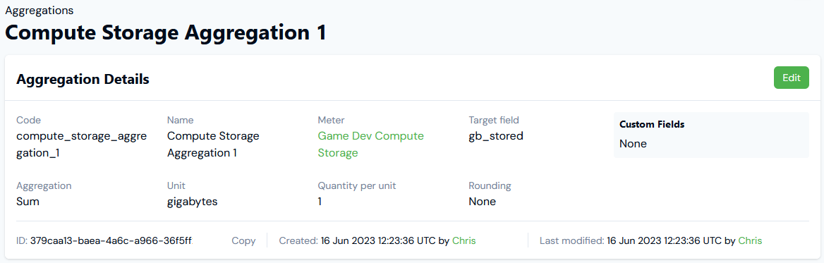
Task: Click the Sum aggregation value
Action: (x=28, y=202)
